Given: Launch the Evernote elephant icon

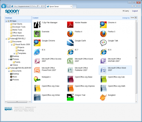Looking at the screenshot, I should (x=37, y=34).
